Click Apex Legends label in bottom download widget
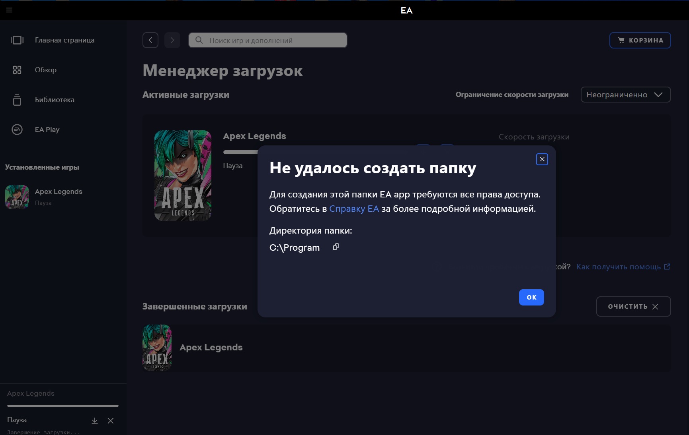Viewport: 689px width, 435px height. click(x=31, y=393)
